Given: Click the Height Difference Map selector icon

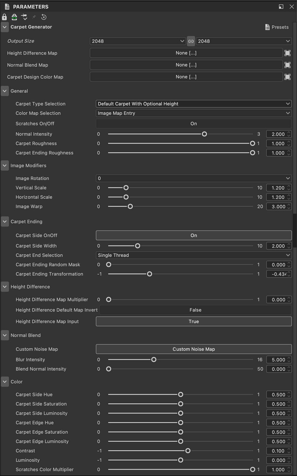Looking at the screenshot, I should coord(287,53).
